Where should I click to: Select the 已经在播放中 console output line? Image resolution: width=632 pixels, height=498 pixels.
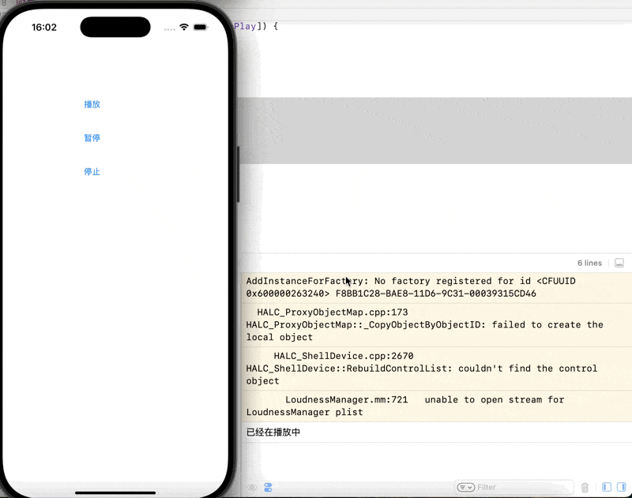(x=437, y=432)
